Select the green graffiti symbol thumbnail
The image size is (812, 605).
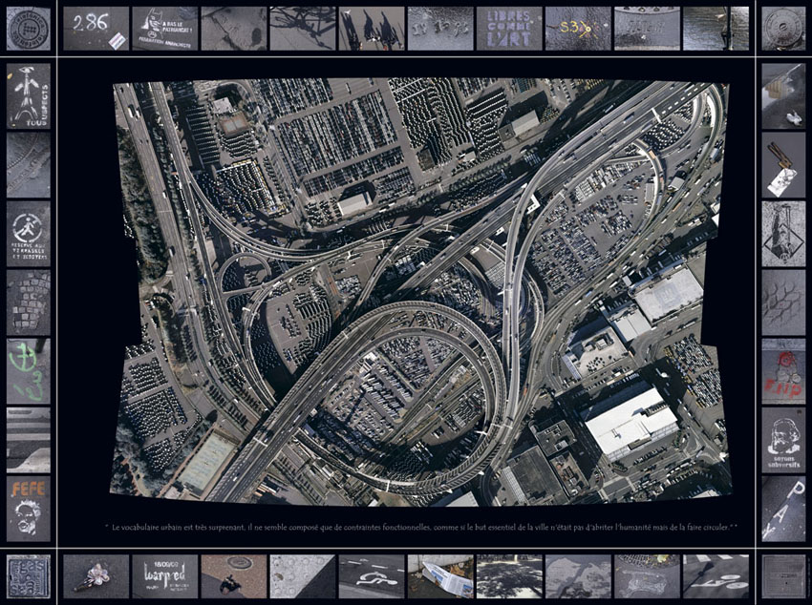click(28, 370)
